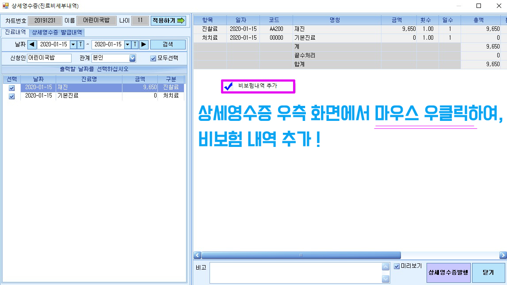Open the start date dropdown

[73, 44]
